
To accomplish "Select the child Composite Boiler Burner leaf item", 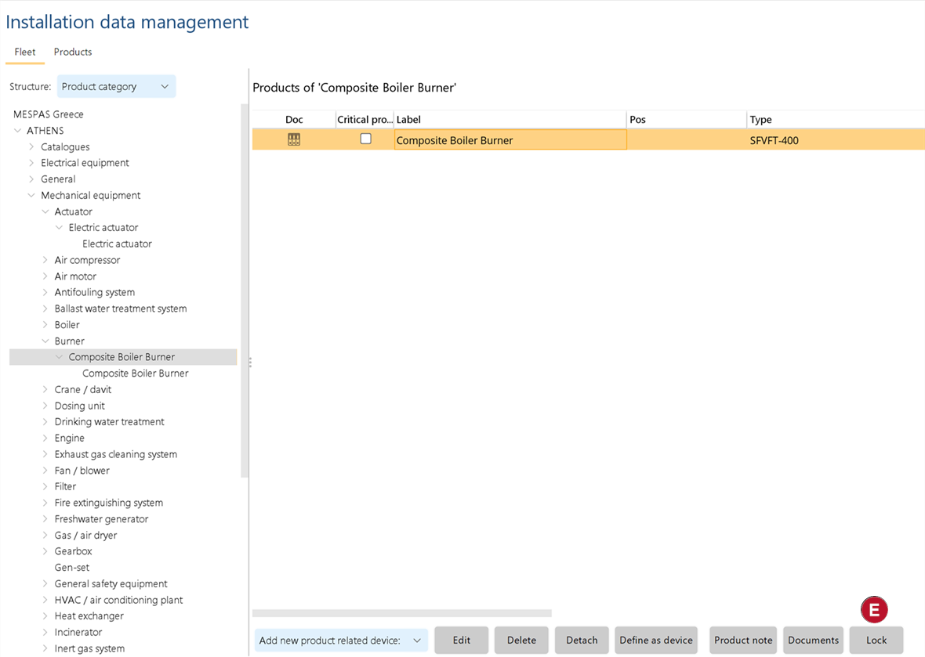I will pos(135,374).
